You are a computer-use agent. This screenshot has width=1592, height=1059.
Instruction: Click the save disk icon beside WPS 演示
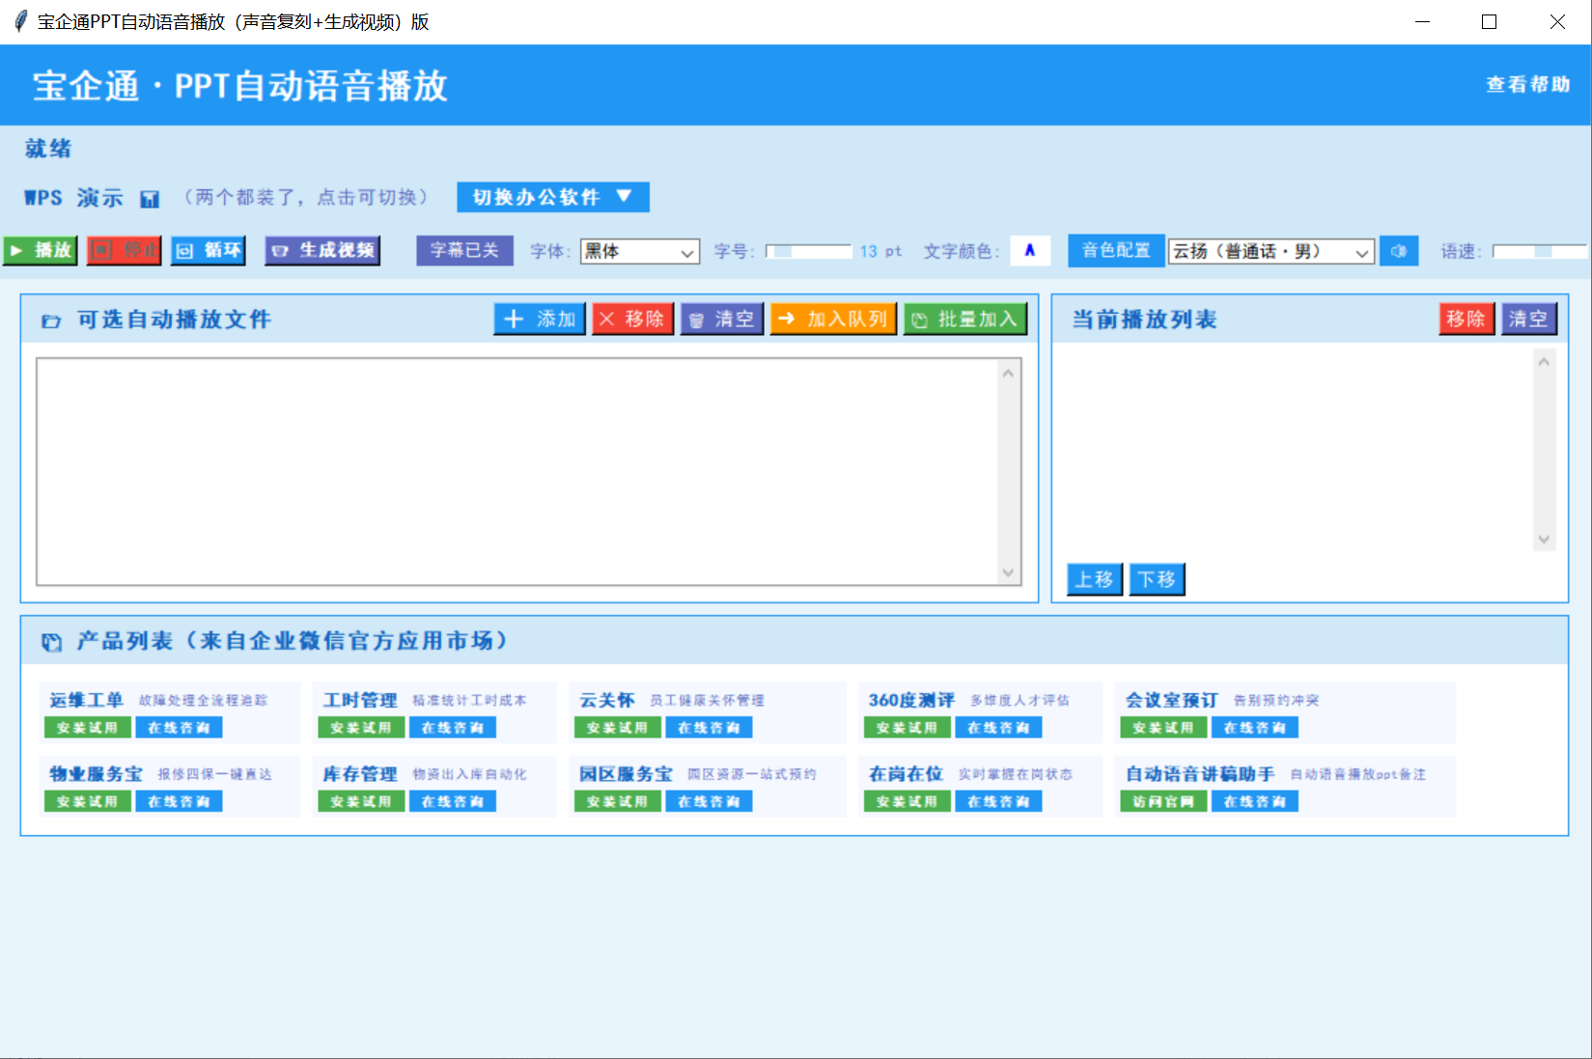tap(150, 199)
